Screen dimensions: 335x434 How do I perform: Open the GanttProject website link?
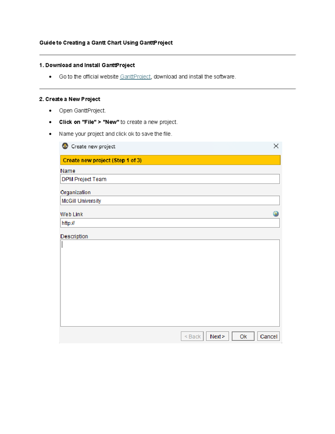[x=135, y=76]
